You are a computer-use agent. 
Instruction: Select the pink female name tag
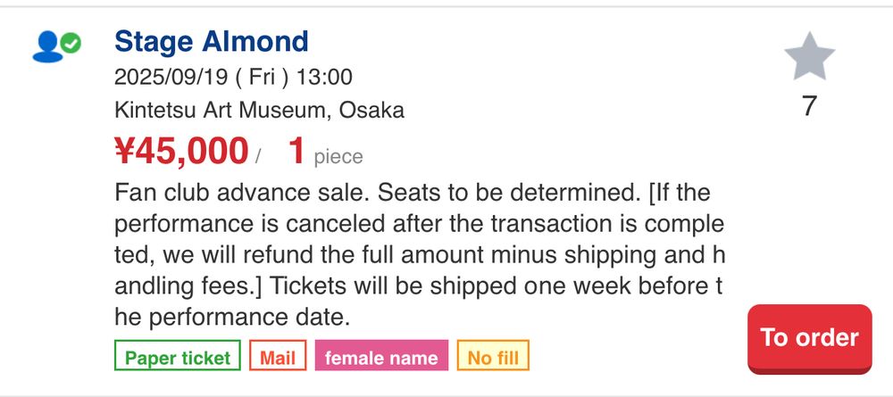pyautogui.click(x=381, y=355)
